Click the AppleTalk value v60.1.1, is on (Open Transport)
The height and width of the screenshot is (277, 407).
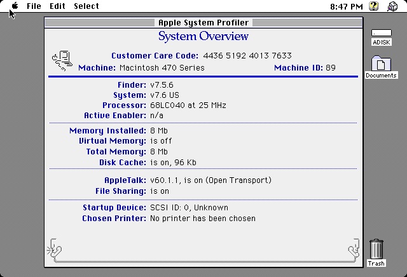[210, 180]
